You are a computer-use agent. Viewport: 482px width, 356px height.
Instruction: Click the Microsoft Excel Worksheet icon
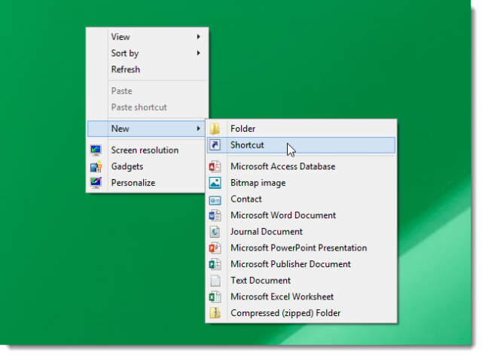click(x=215, y=297)
